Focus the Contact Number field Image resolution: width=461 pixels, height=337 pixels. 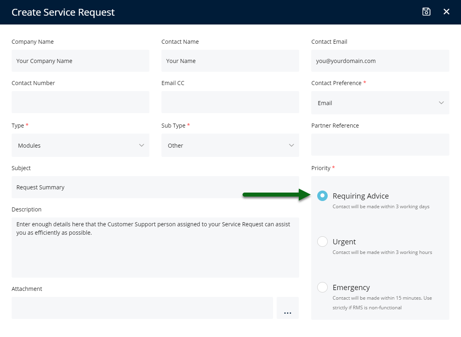tap(80, 102)
